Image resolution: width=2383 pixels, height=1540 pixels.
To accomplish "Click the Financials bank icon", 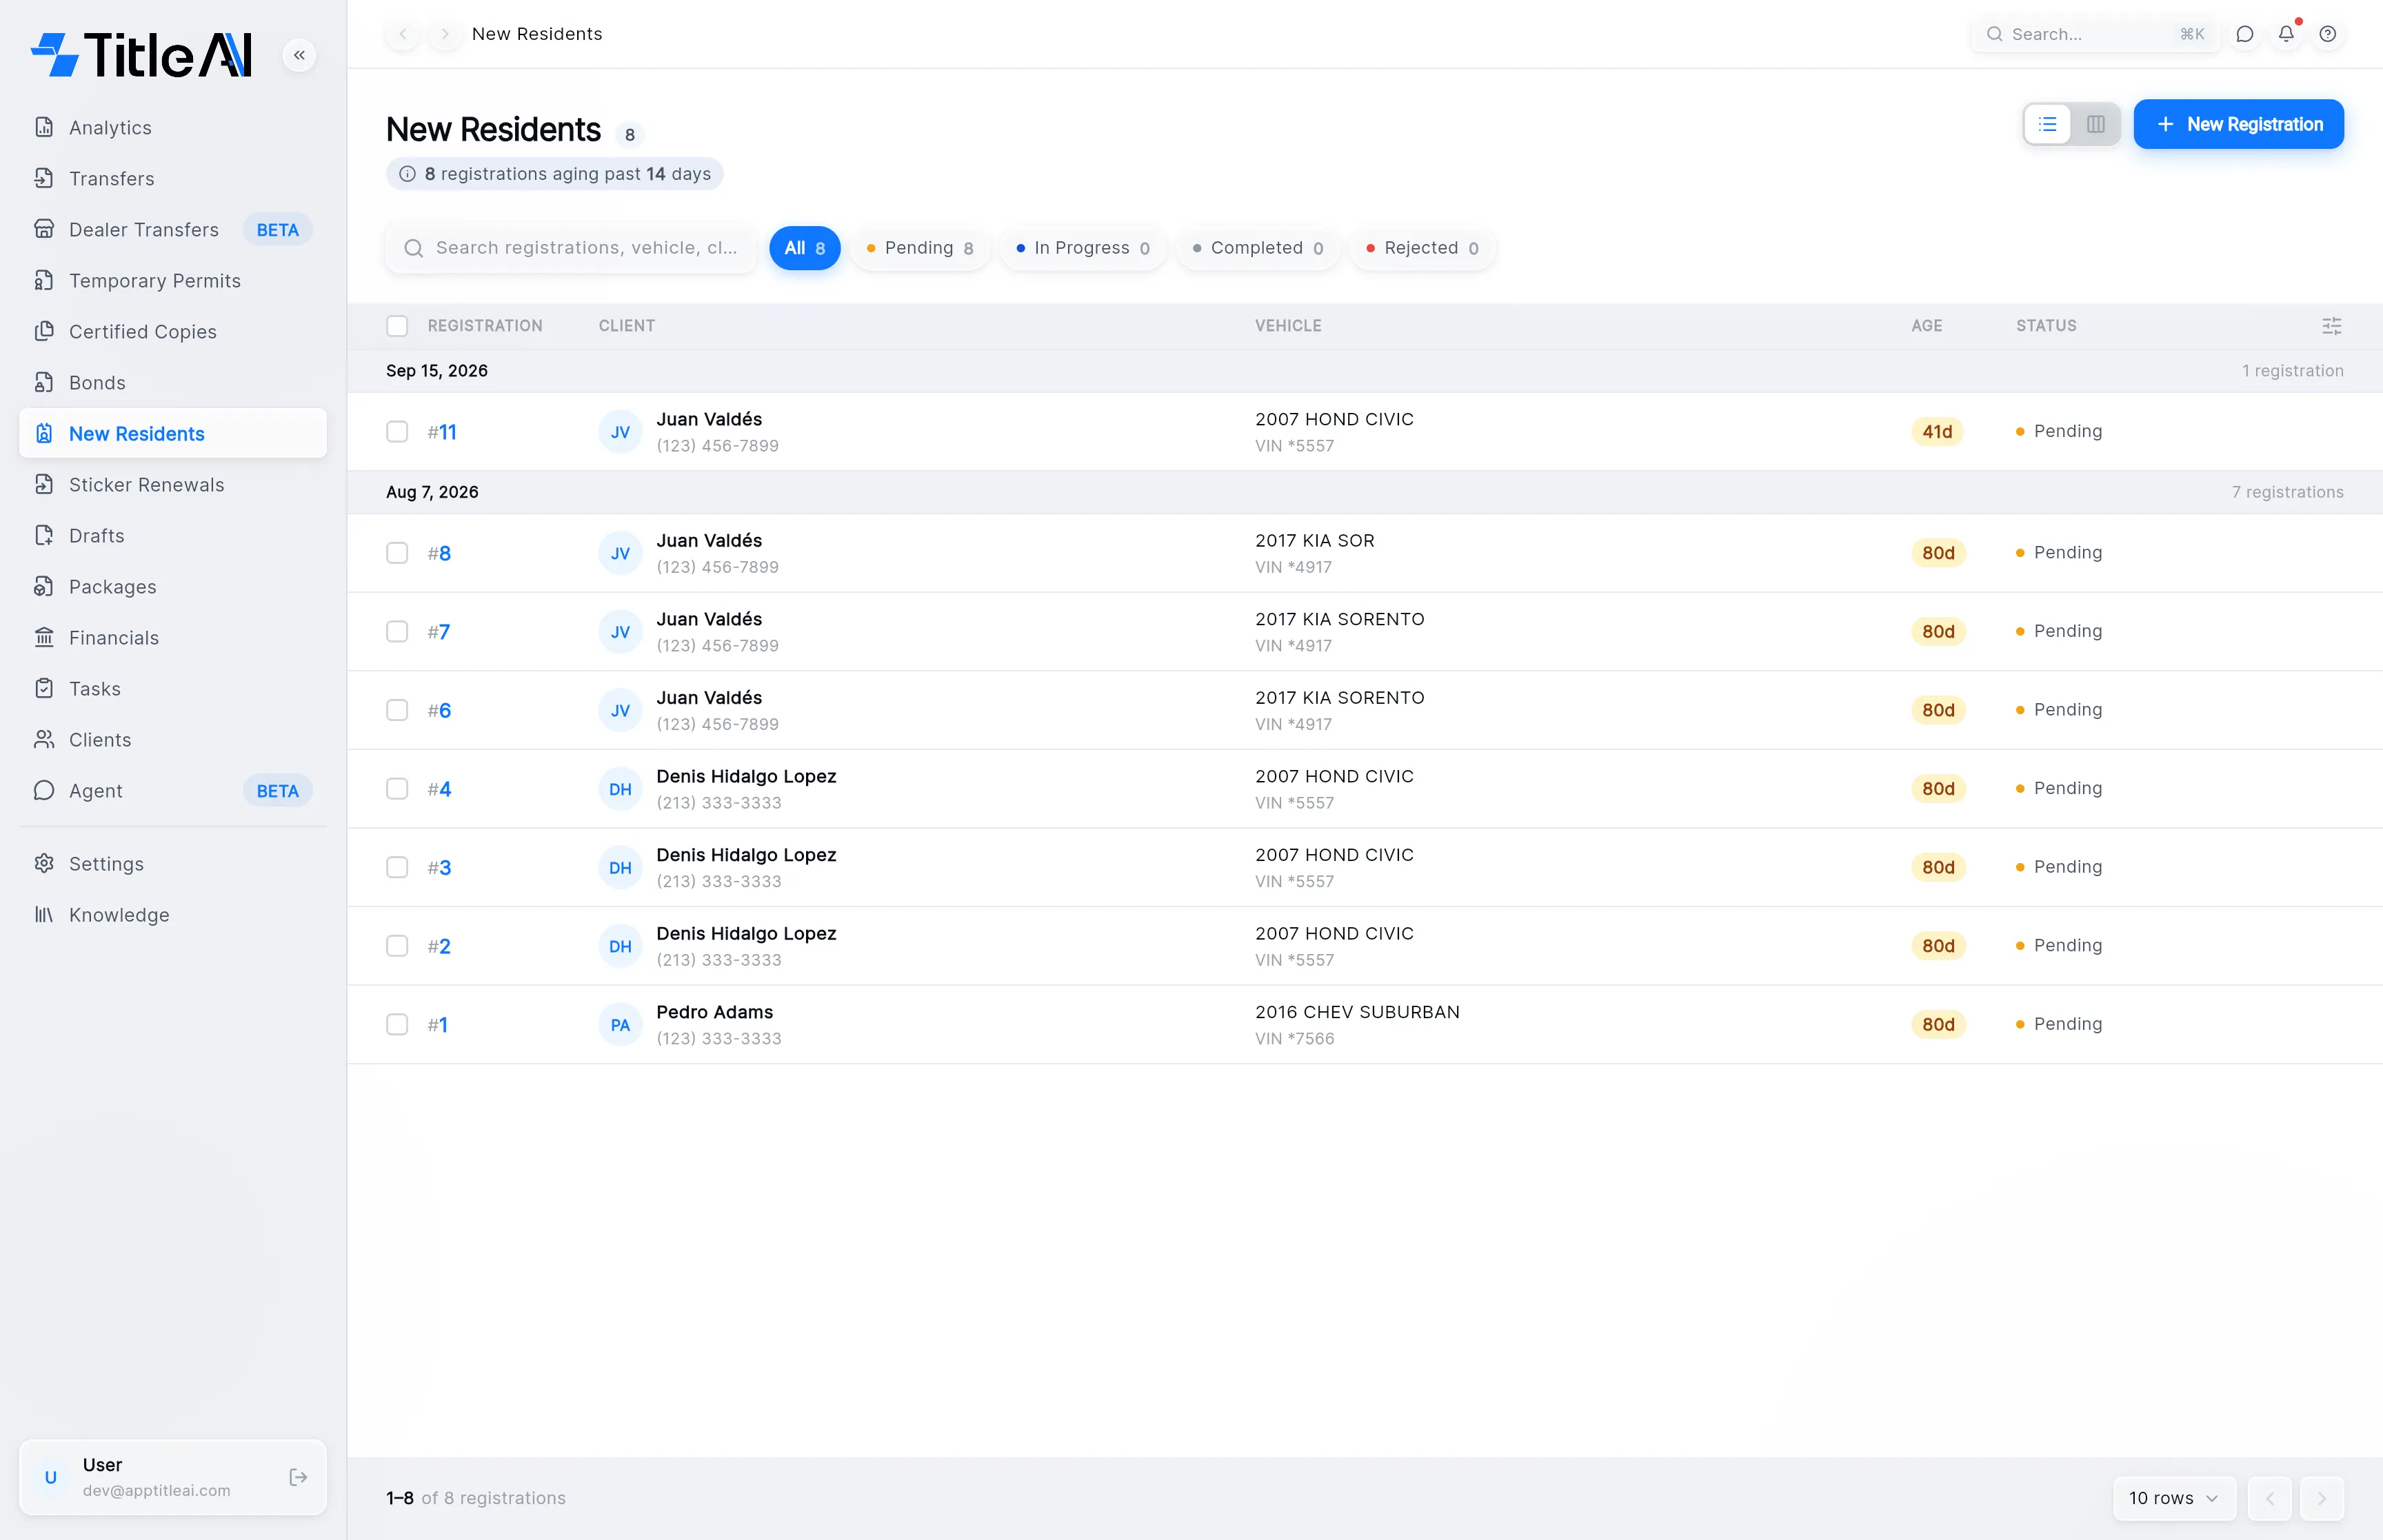I will point(44,637).
